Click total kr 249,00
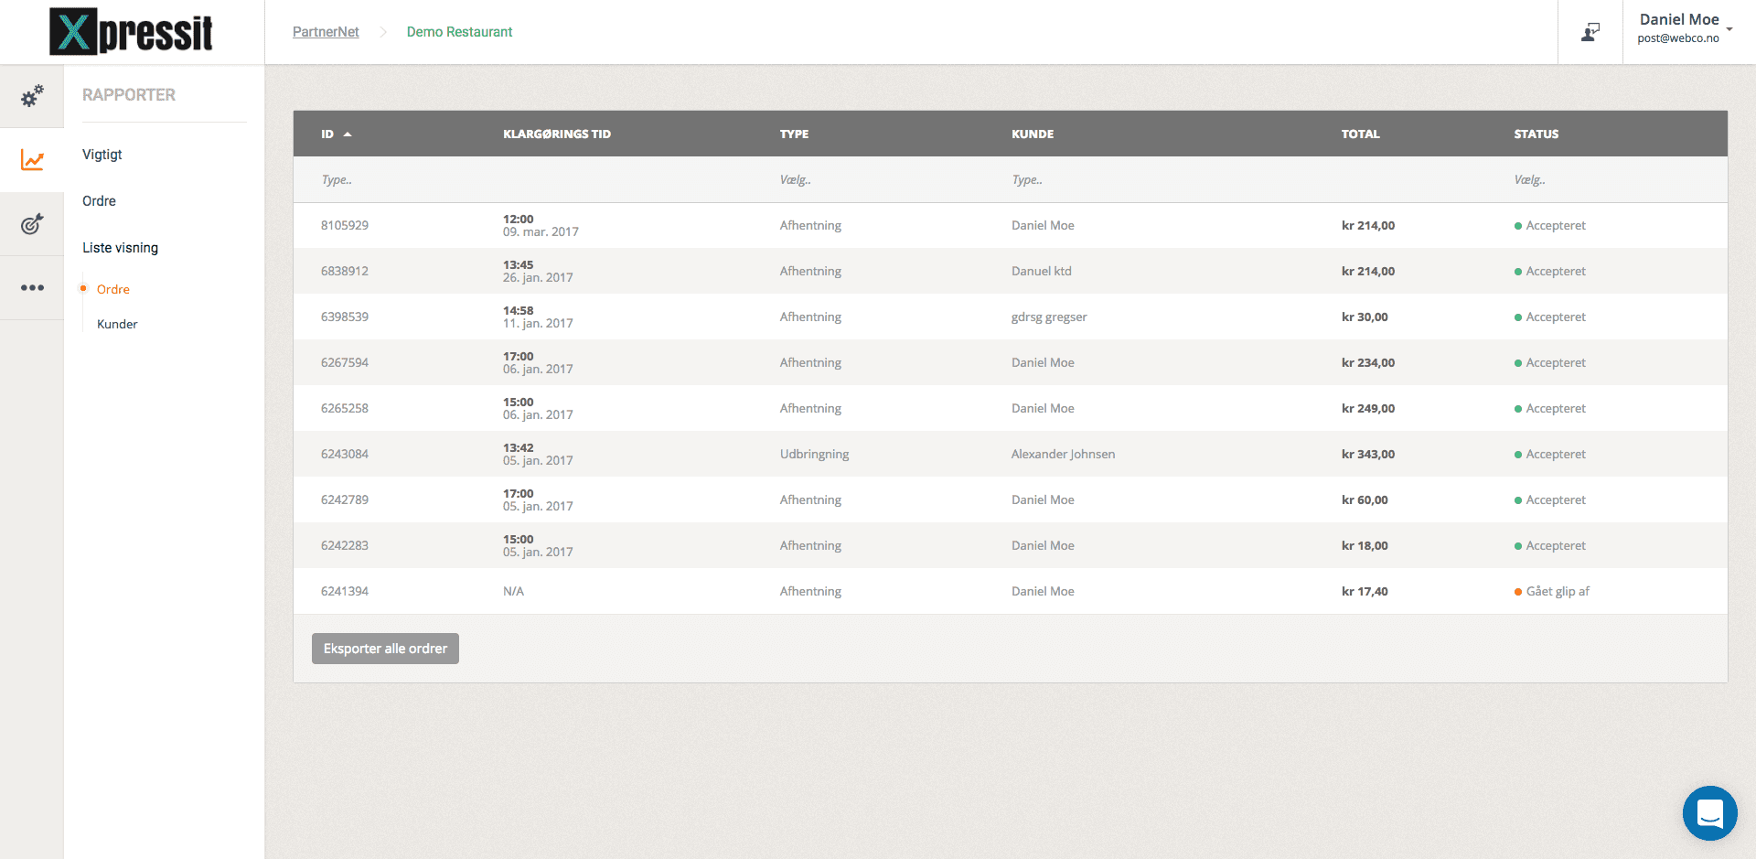 pyautogui.click(x=1368, y=409)
